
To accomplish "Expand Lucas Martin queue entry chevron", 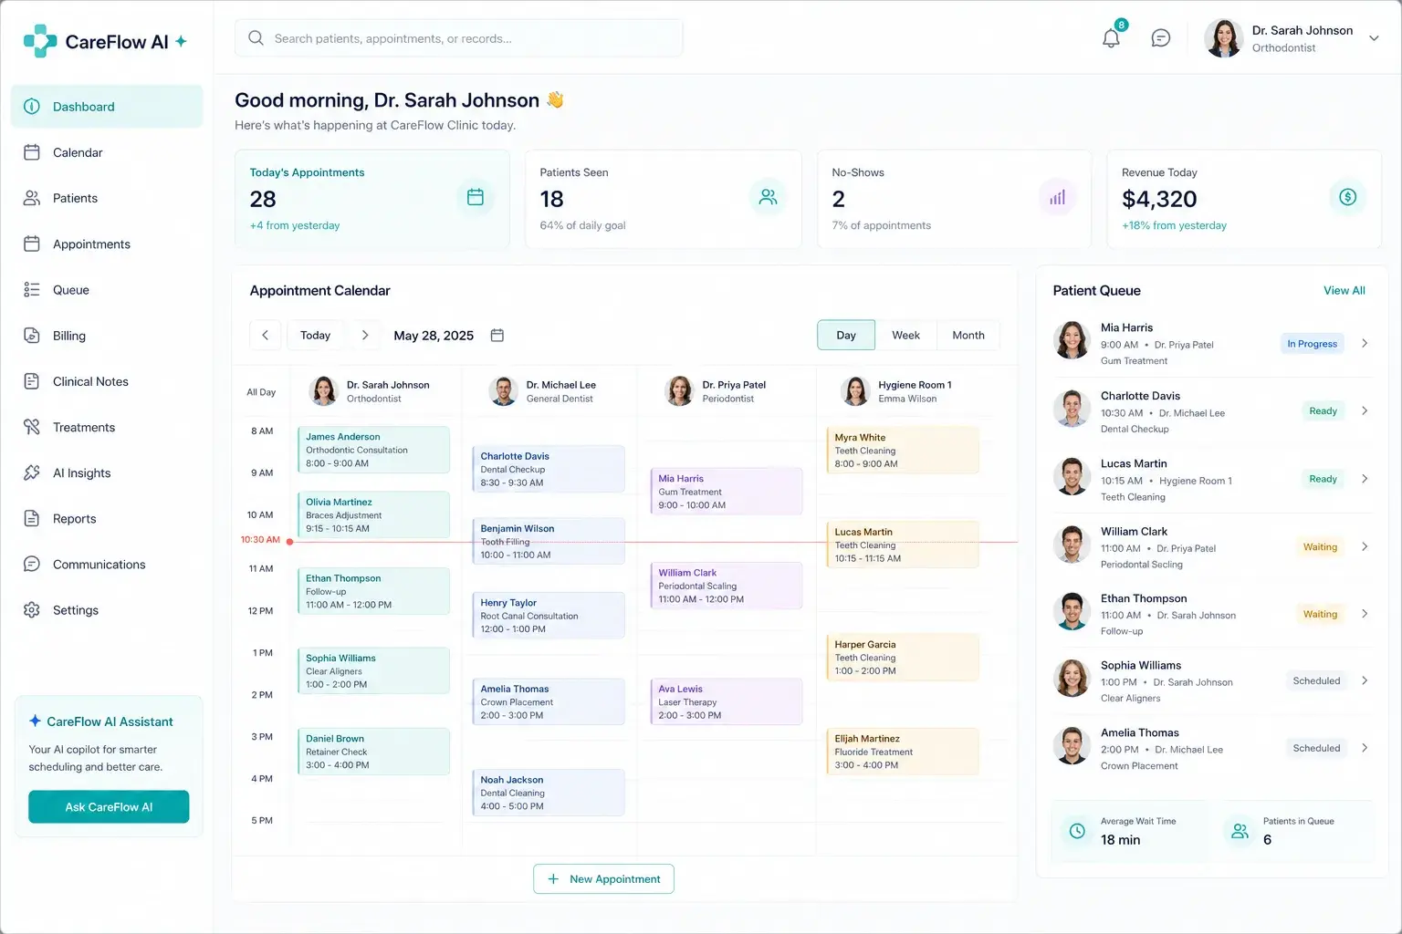I will pos(1365,479).
